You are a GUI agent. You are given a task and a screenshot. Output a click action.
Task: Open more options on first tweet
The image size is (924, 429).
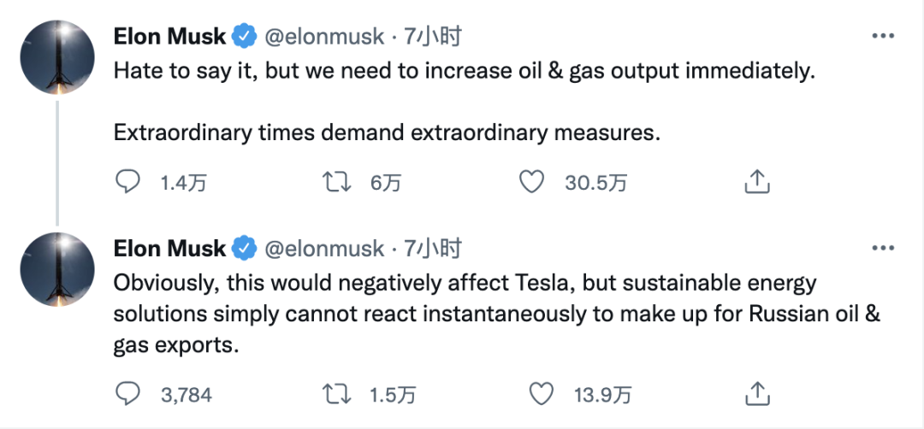click(882, 36)
